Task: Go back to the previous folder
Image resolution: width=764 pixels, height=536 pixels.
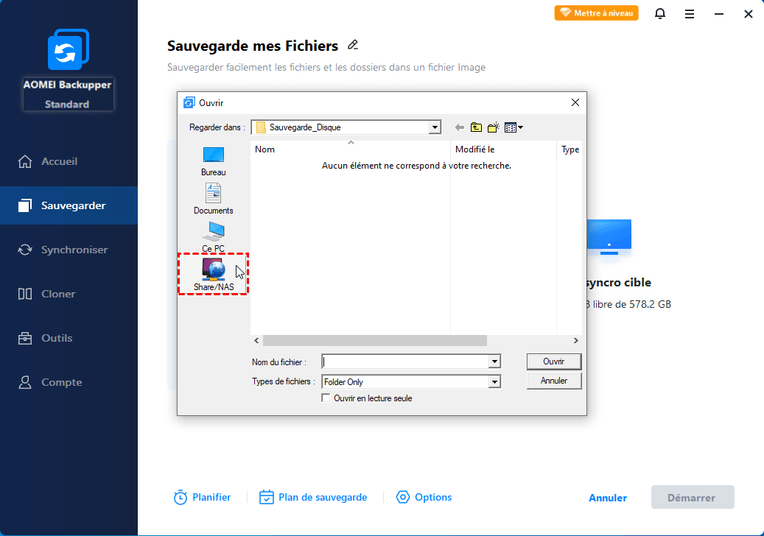Action: point(459,127)
